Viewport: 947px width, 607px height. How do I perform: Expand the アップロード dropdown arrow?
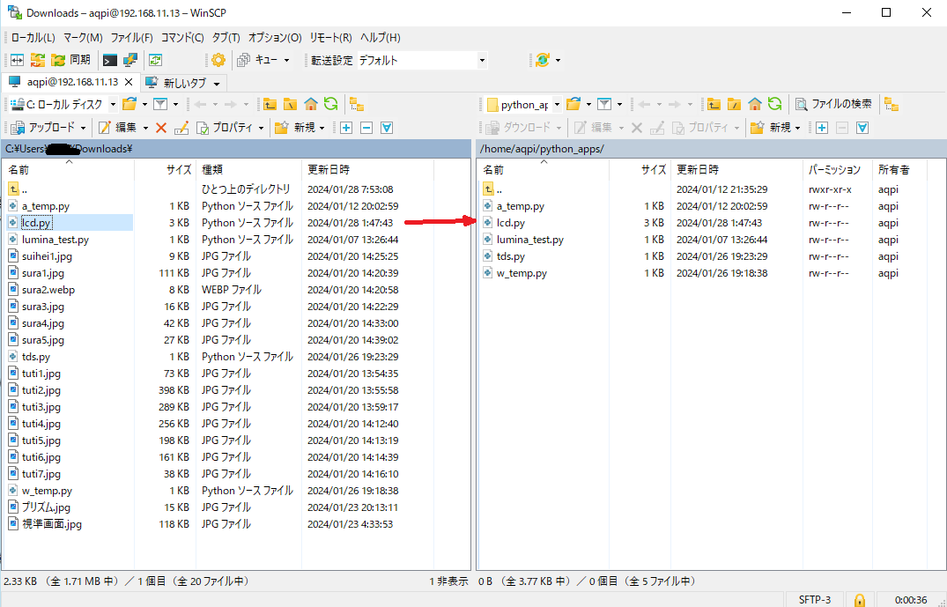[84, 128]
